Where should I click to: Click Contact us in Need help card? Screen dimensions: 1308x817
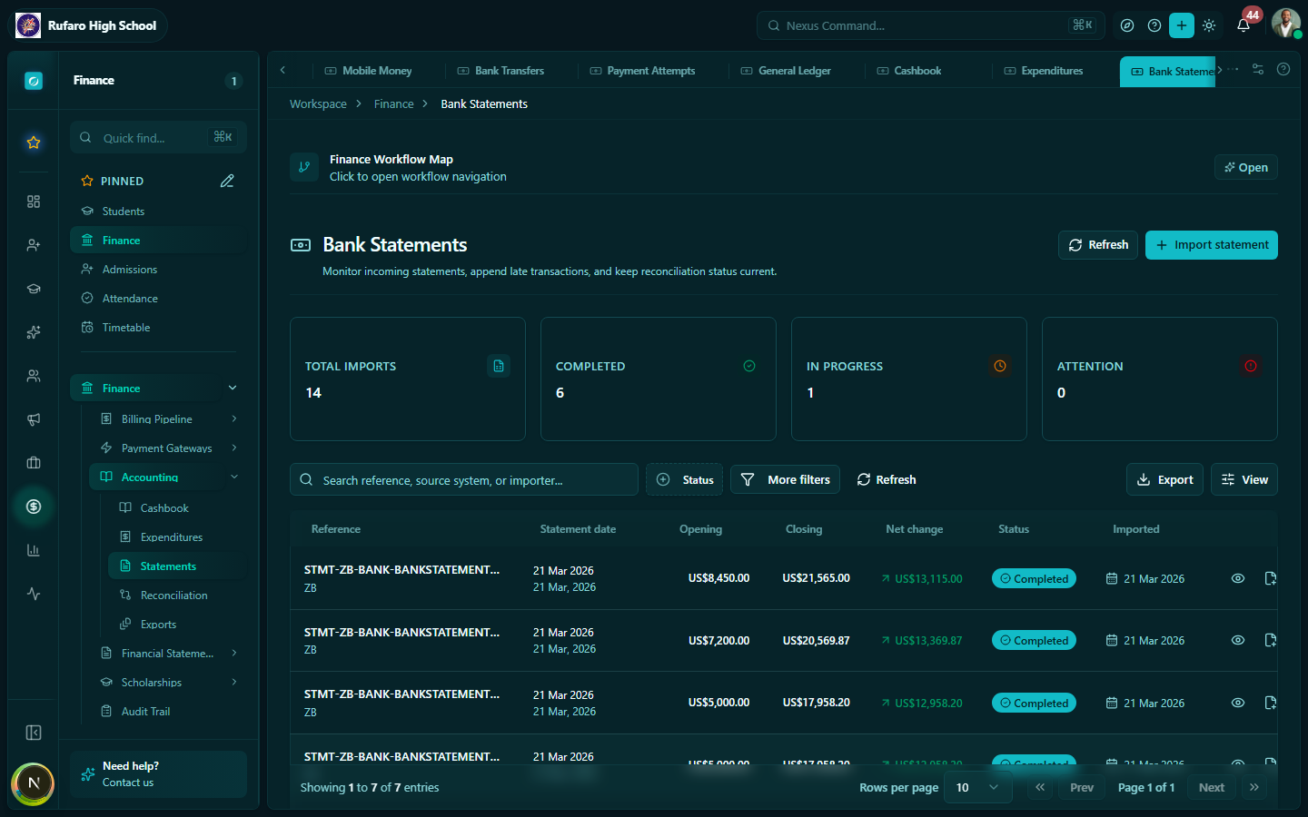click(x=128, y=783)
